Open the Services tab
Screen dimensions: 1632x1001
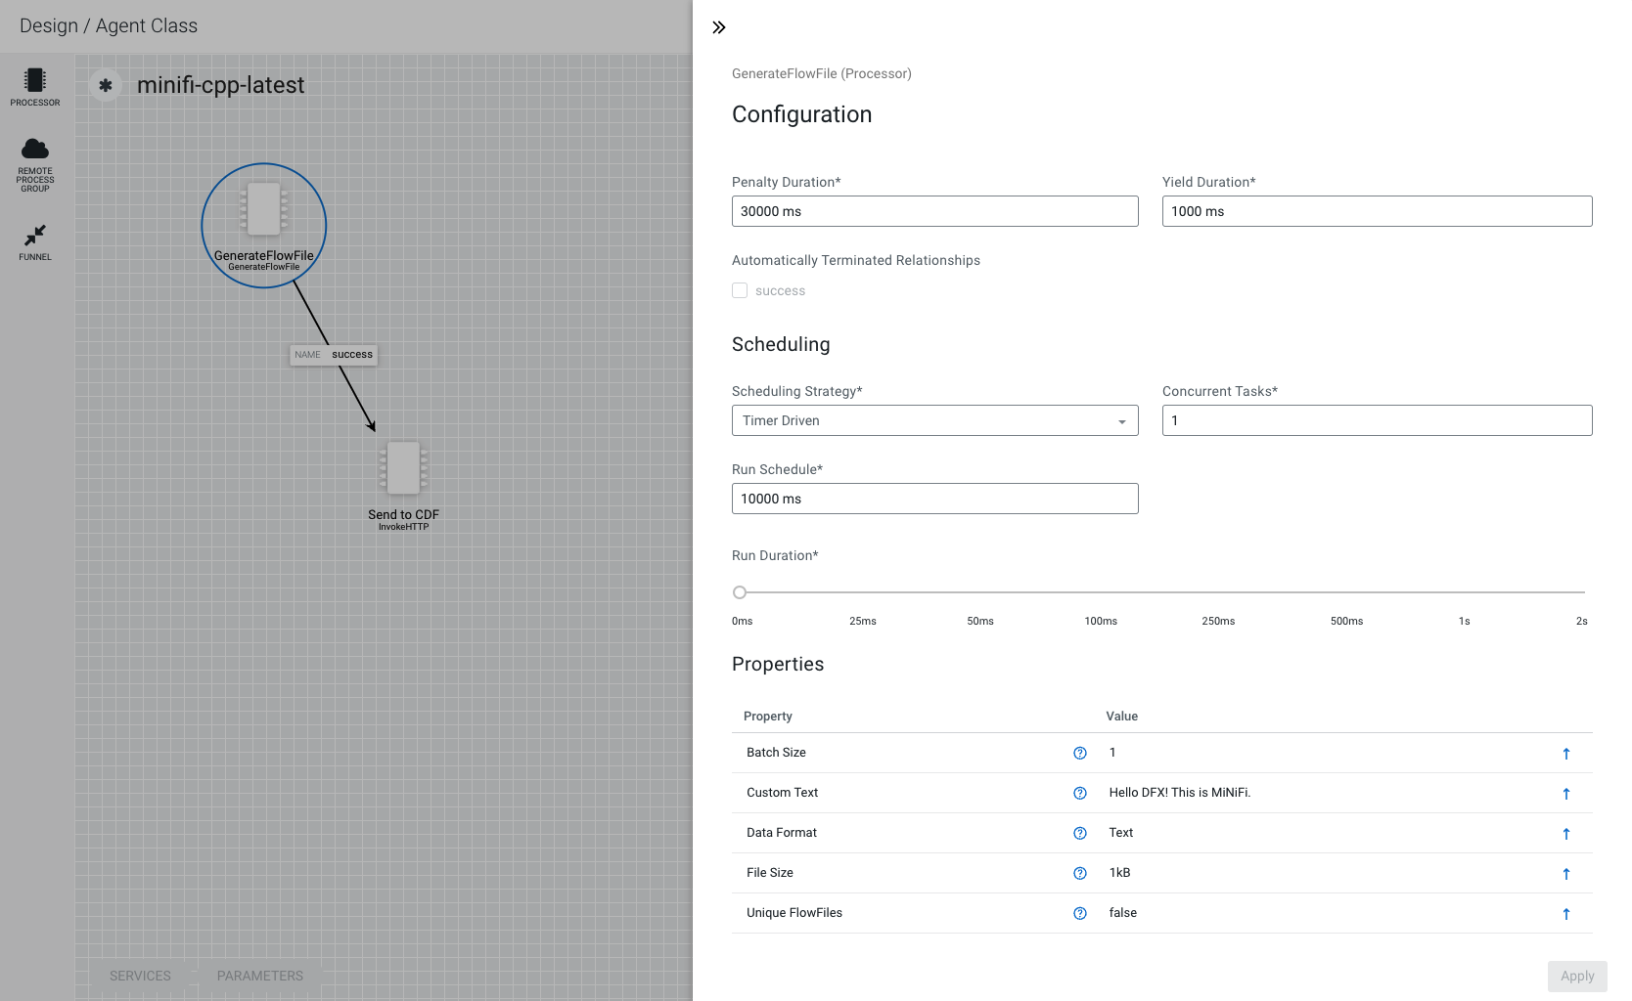tap(140, 976)
